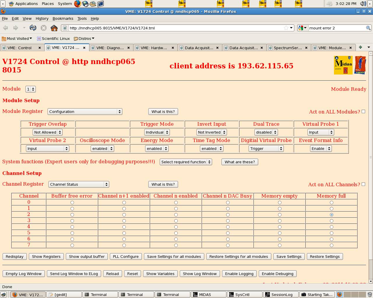Open the Digitial Virtual Probe Trigger dropdown
Image resolution: width=373 pixels, height=298 pixels.
point(266,148)
